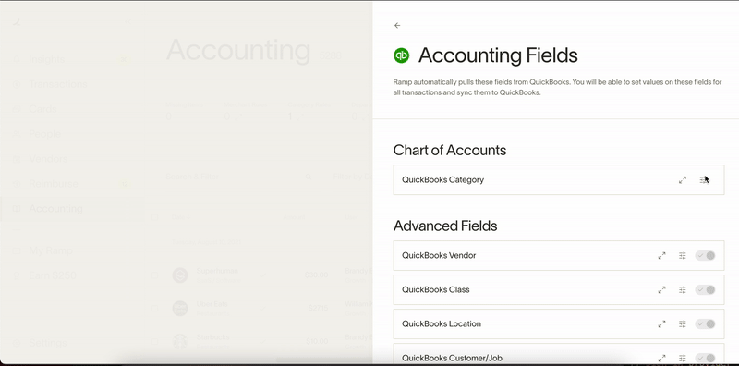Collapse the sidebar with the double chevron
Image resolution: width=739 pixels, height=366 pixels.
click(x=127, y=22)
